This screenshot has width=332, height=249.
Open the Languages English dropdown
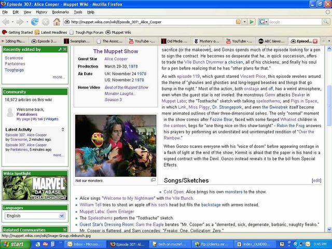pyautogui.click(x=35, y=216)
